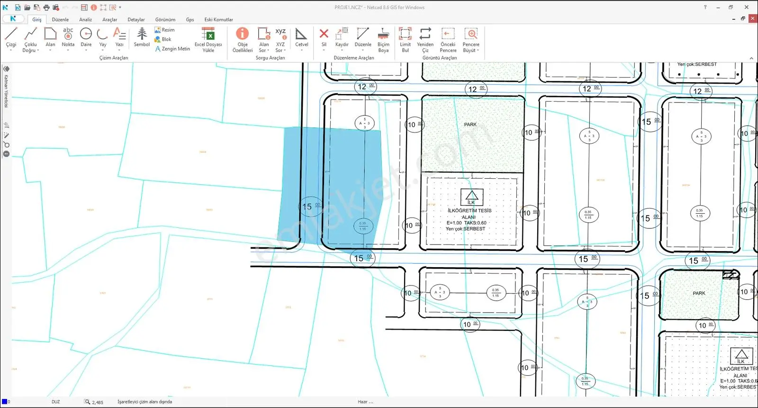Use the Yay arc tool
The height and width of the screenshot is (408, 758).
103,38
